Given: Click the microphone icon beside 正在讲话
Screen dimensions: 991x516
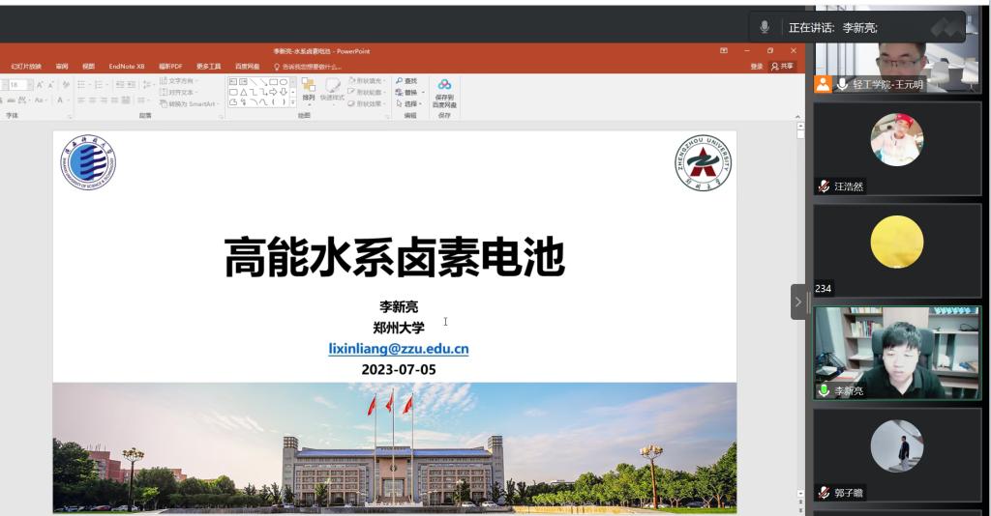Looking at the screenshot, I should [765, 28].
